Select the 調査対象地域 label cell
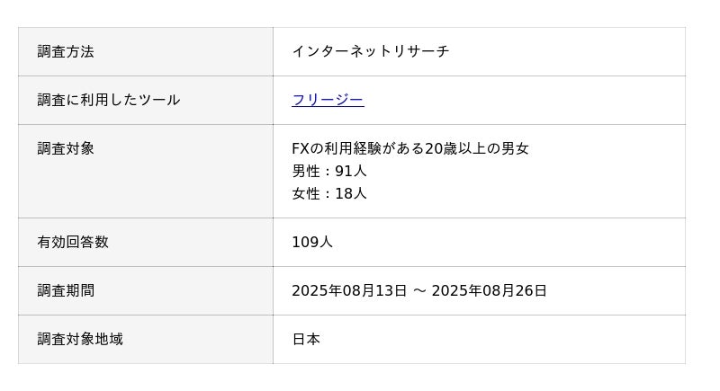The width and height of the screenshot is (720, 391). tap(80, 339)
